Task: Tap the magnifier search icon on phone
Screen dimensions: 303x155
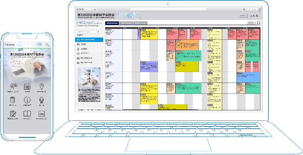Action: click(x=47, y=45)
